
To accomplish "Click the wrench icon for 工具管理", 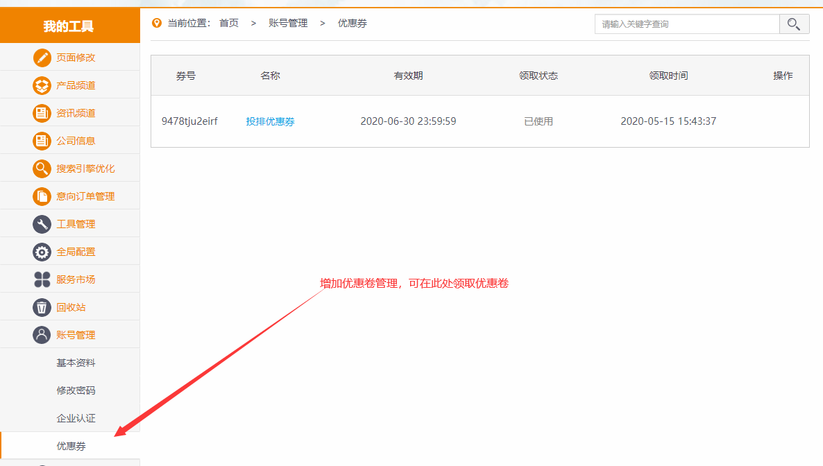I will [42, 224].
